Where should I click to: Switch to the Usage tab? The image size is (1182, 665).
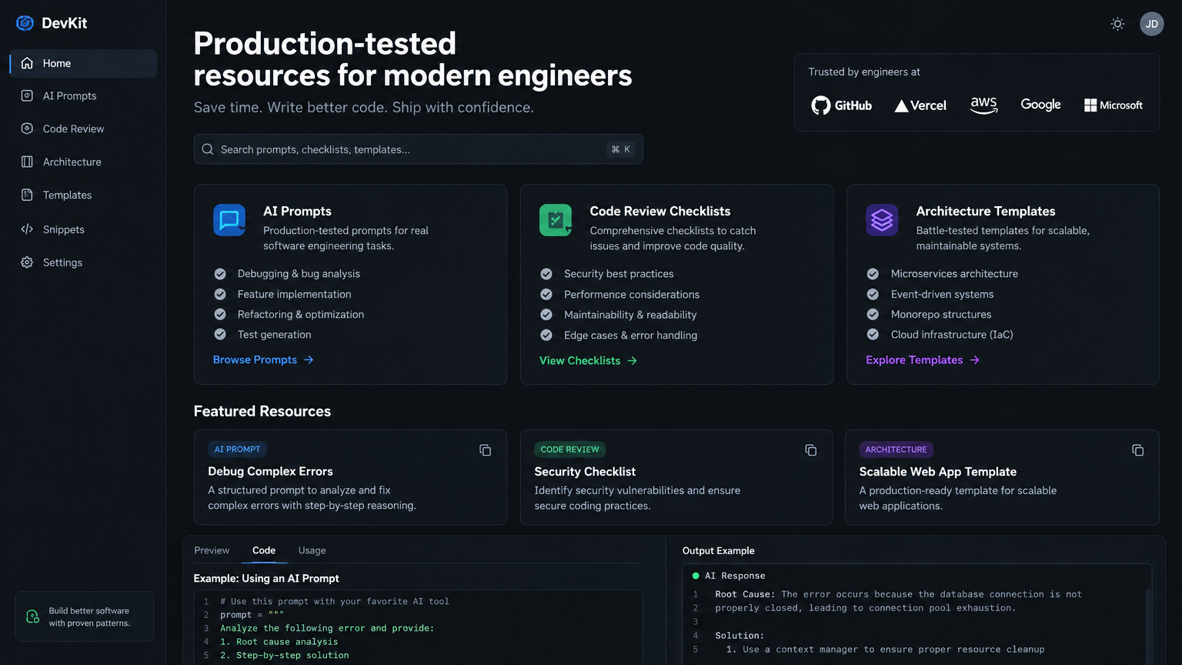click(312, 550)
